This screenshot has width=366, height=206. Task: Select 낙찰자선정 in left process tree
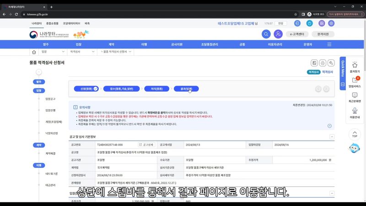(x=52, y=133)
